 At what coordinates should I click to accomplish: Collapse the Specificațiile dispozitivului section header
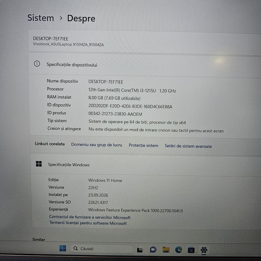145,65
